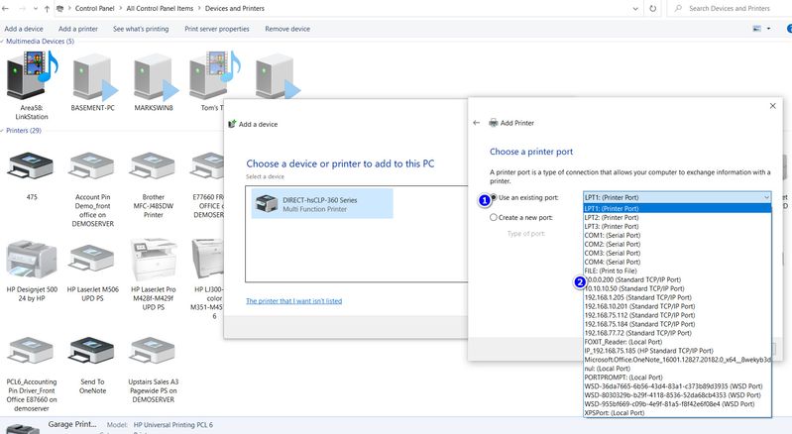Image resolution: width=792 pixels, height=434 pixels.
Task: Select the Create a new port option
Action: click(x=495, y=217)
